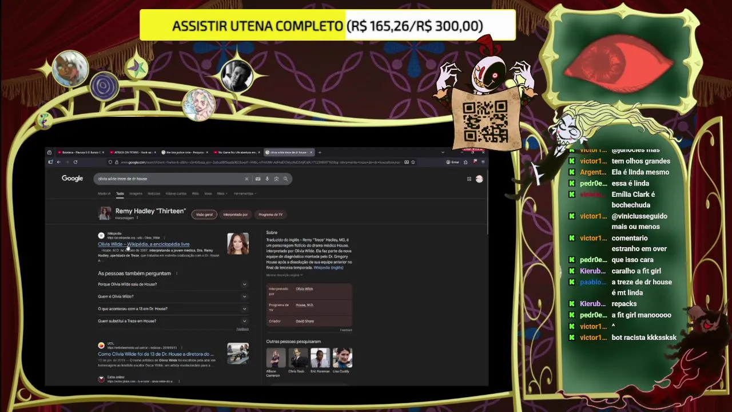Click the Olivia Wilde result thumbnail photo
Image resolution: width=732 pixels, height=412 pixels.
click(238, 243)
